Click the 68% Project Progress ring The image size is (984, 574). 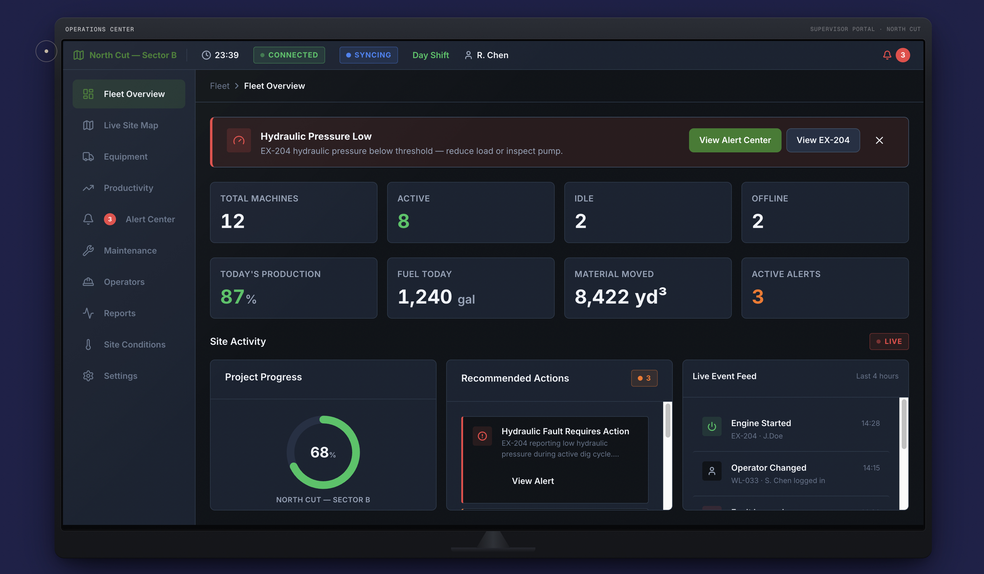323,452
